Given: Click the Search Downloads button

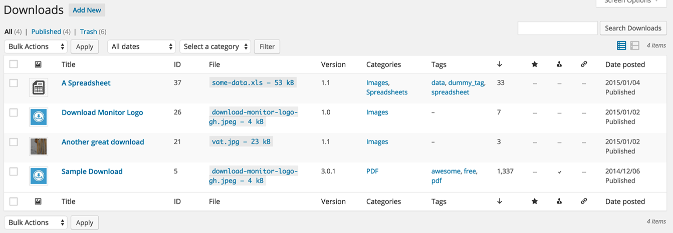Looking at the screenshot, I should click(x=633, y=28).
